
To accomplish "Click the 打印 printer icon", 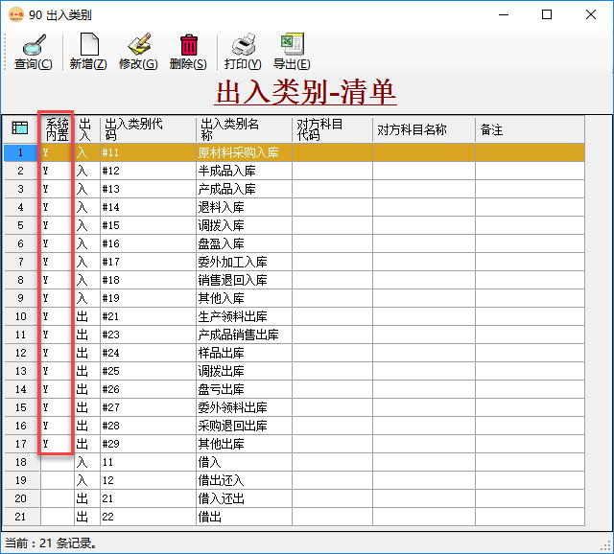I will pyautogui.click(x=243, y=44).
